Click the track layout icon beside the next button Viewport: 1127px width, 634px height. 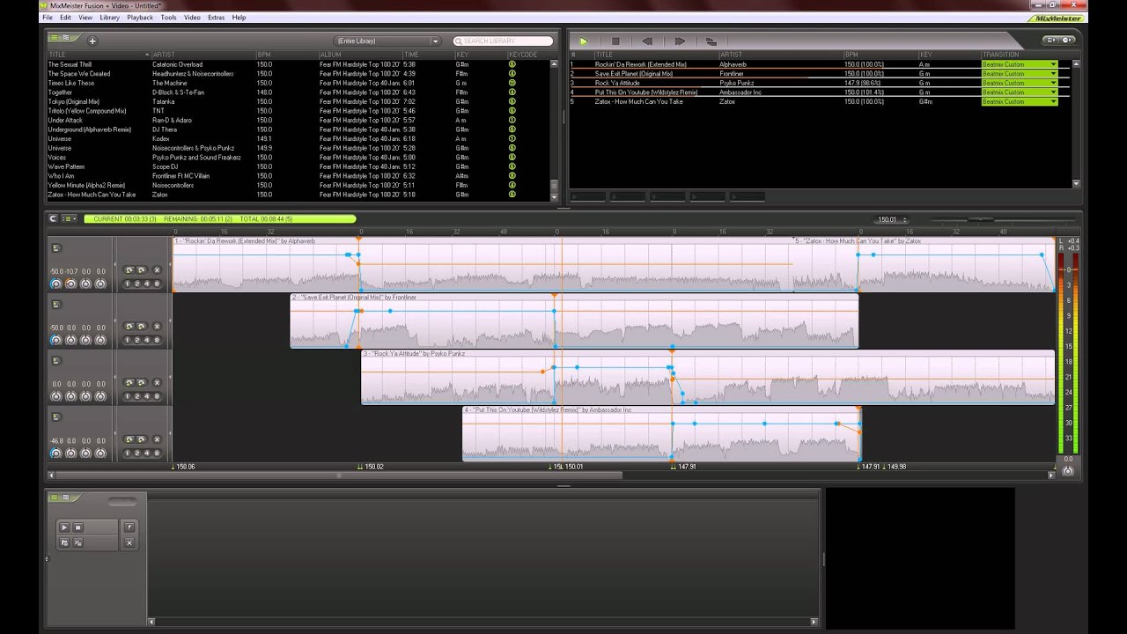point(711,41)
